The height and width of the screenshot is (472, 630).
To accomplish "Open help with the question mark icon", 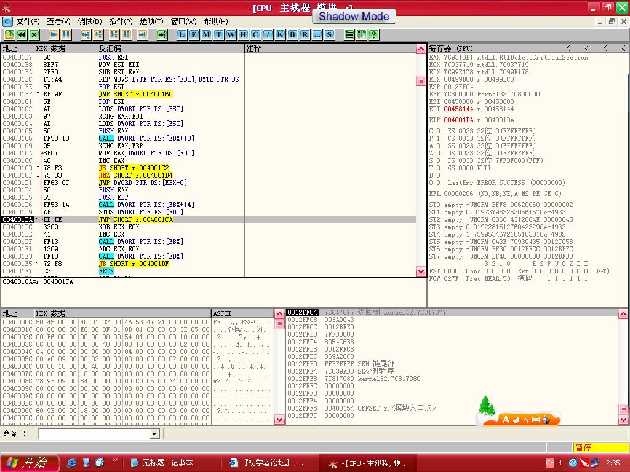I will point(373,34).
